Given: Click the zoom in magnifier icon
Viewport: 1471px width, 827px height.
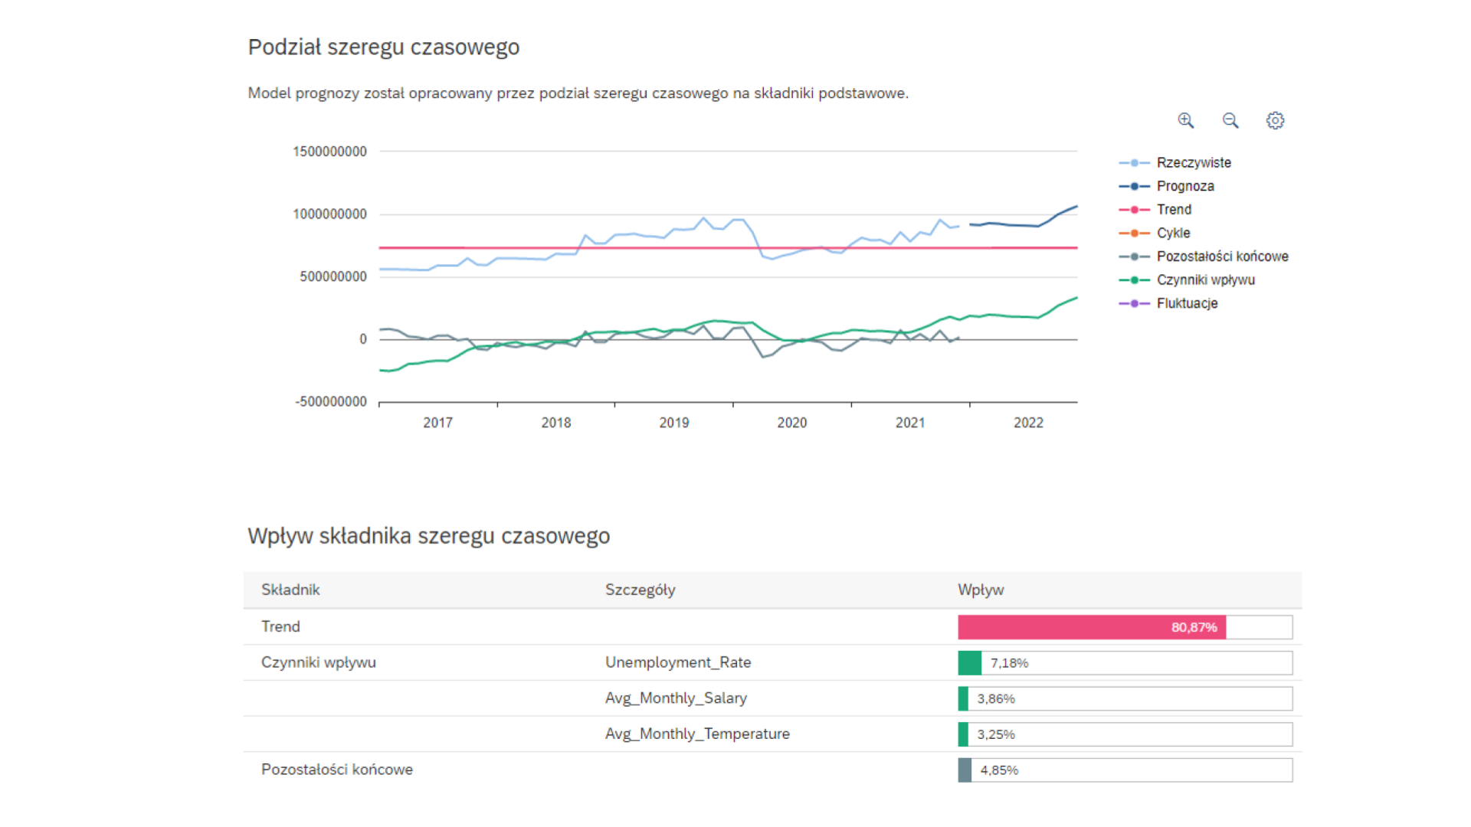Looking at the screenshot, I should (1185, 120).
